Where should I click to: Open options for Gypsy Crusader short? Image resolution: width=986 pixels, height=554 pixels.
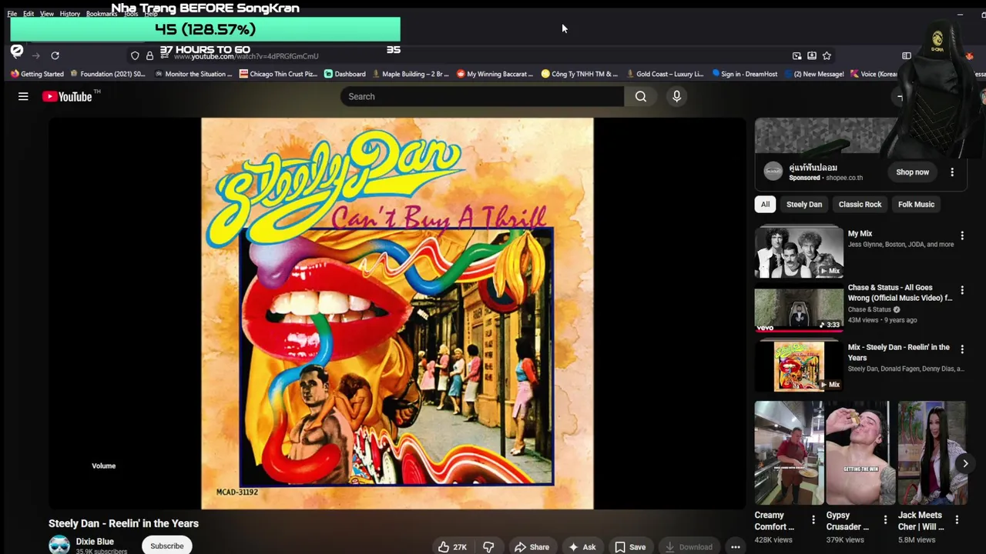point(885,520)
